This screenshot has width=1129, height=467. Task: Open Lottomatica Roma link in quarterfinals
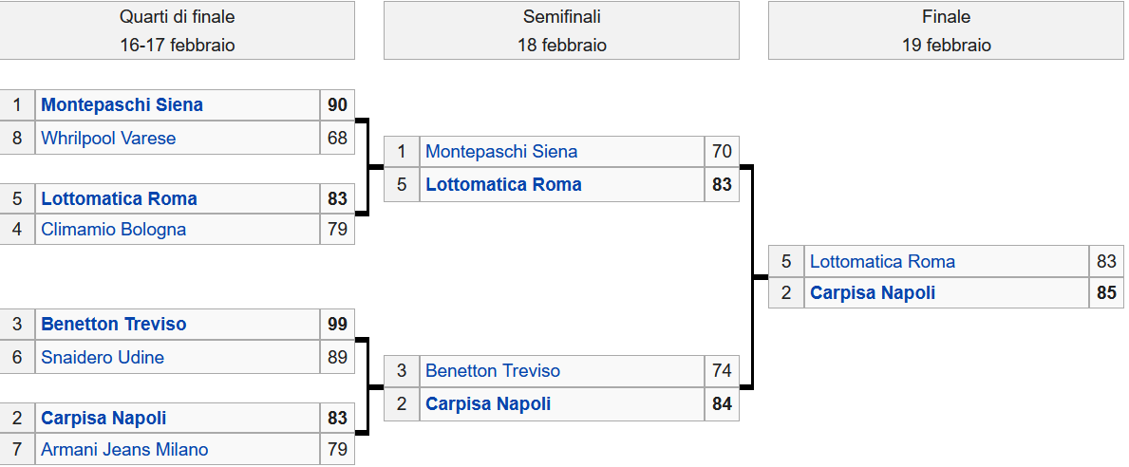[x=119, y=198]
